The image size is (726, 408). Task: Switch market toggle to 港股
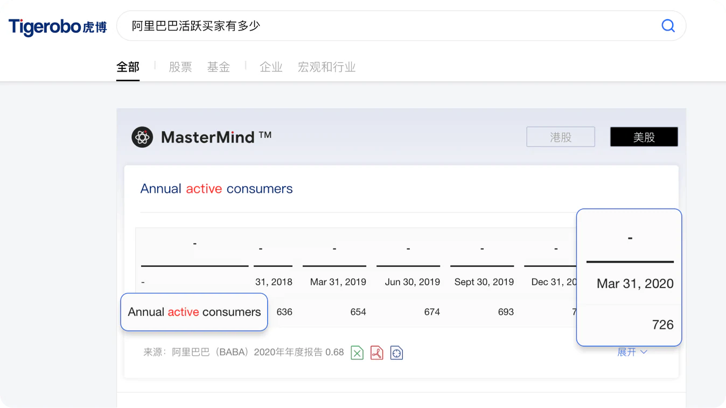(x=561, y=137)
